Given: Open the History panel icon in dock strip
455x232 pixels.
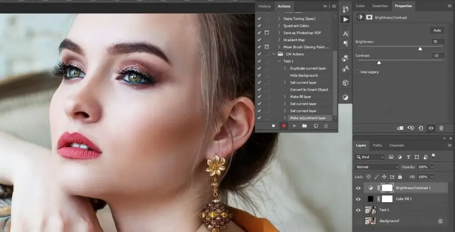Looking at the screenshot, I should pos(345,9).
